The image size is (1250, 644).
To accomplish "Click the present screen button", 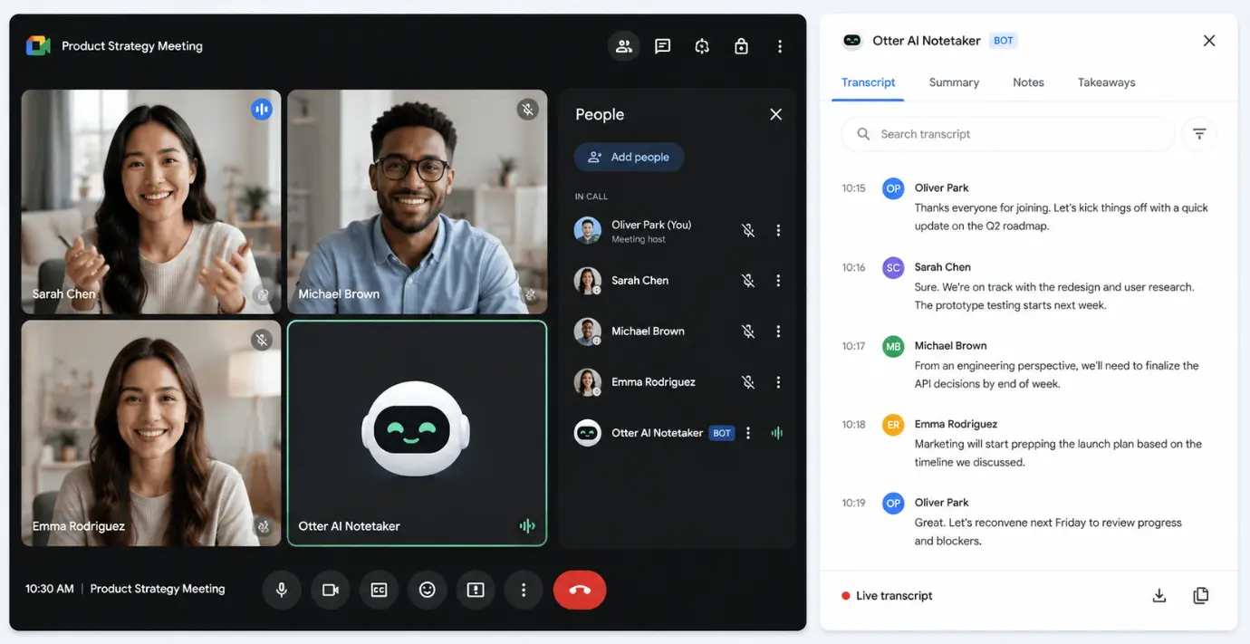I will pos(476,590).
